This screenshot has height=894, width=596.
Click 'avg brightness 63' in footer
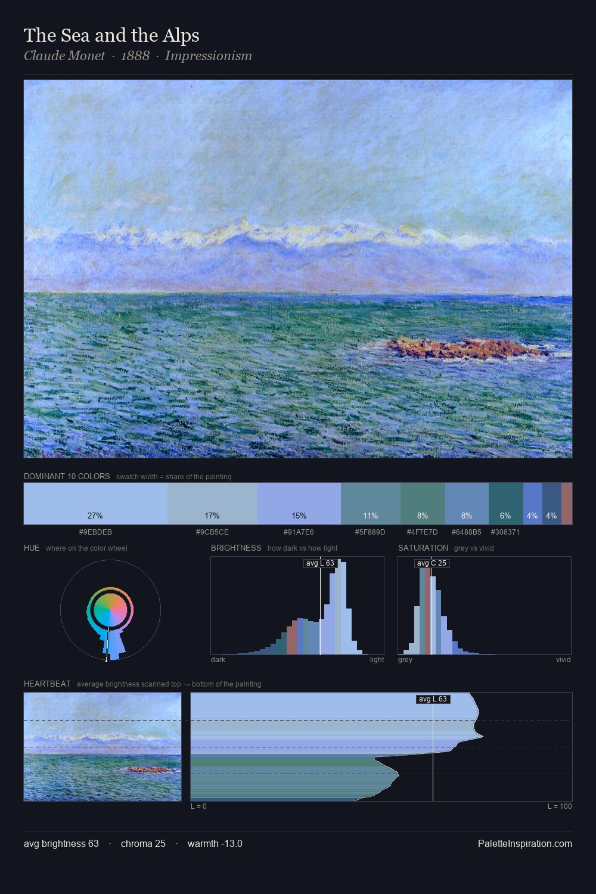coord(61,843)
